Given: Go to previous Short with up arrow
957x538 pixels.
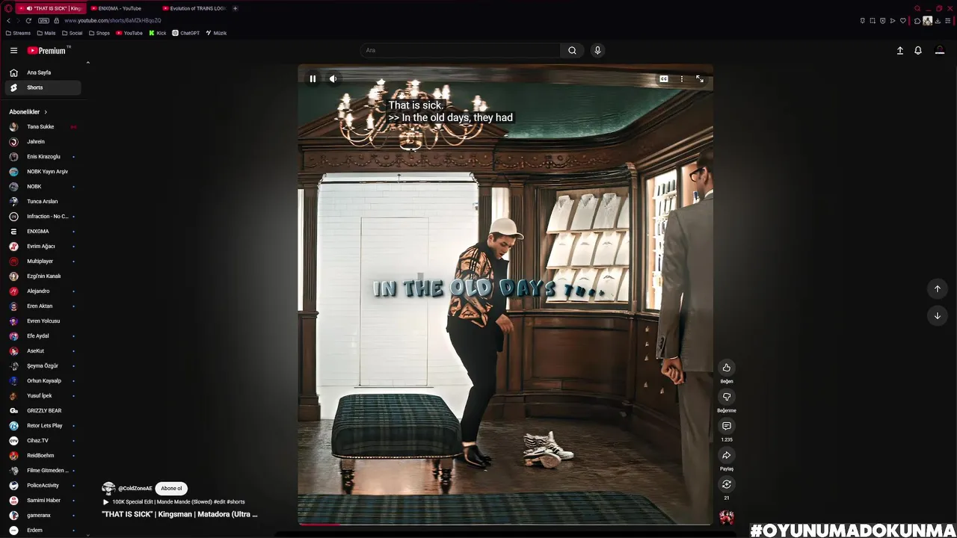Looking at the screenshot, I should 937,288.
